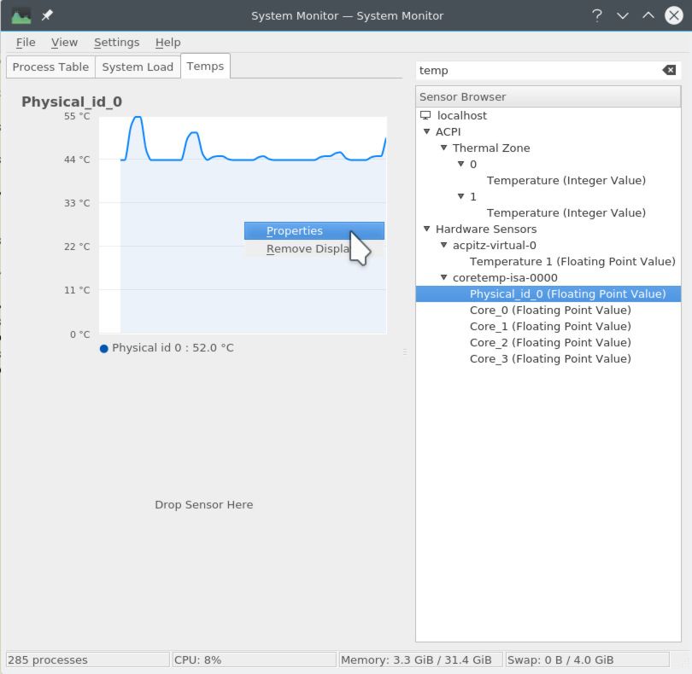The image size is (692, 674).
Task: Click the question mark help icon in title bar
Action: 597,16
